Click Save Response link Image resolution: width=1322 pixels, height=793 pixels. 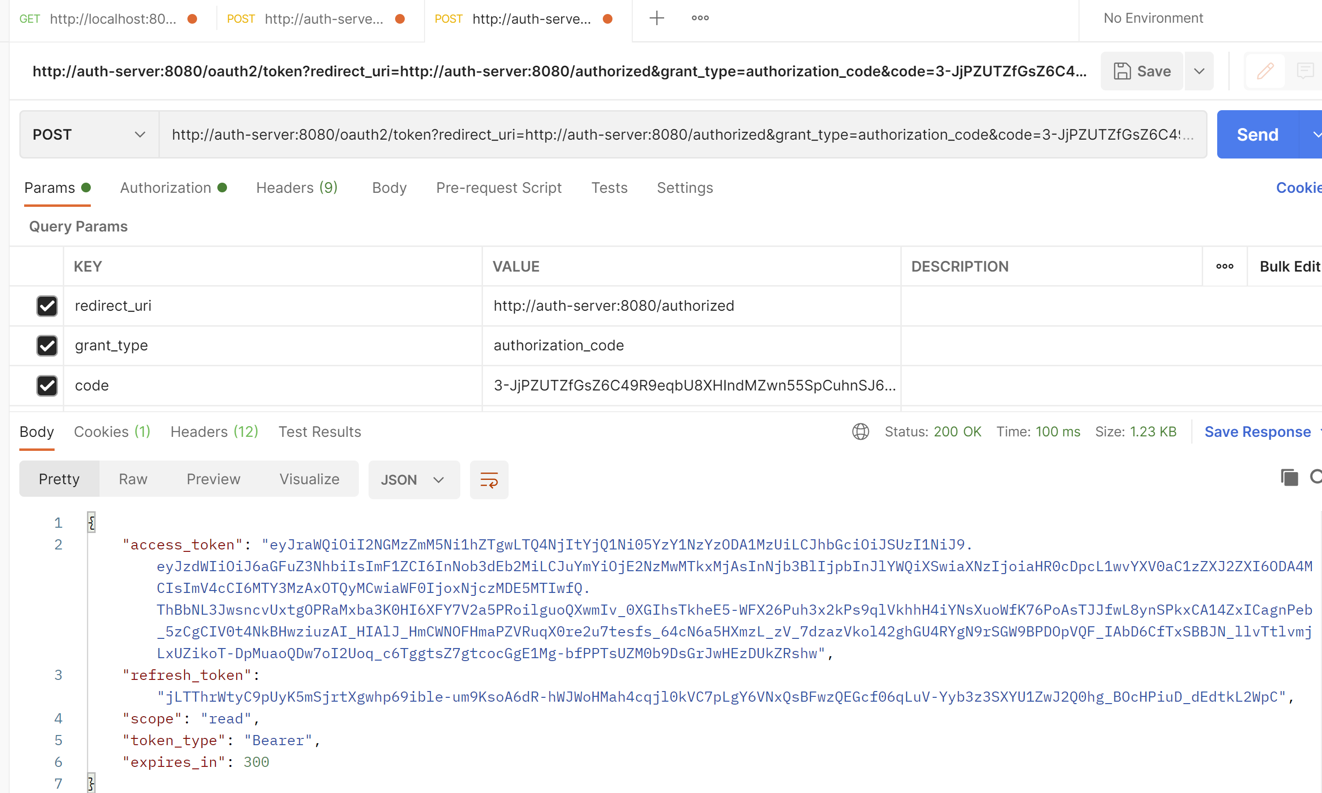pos(1257,432)
